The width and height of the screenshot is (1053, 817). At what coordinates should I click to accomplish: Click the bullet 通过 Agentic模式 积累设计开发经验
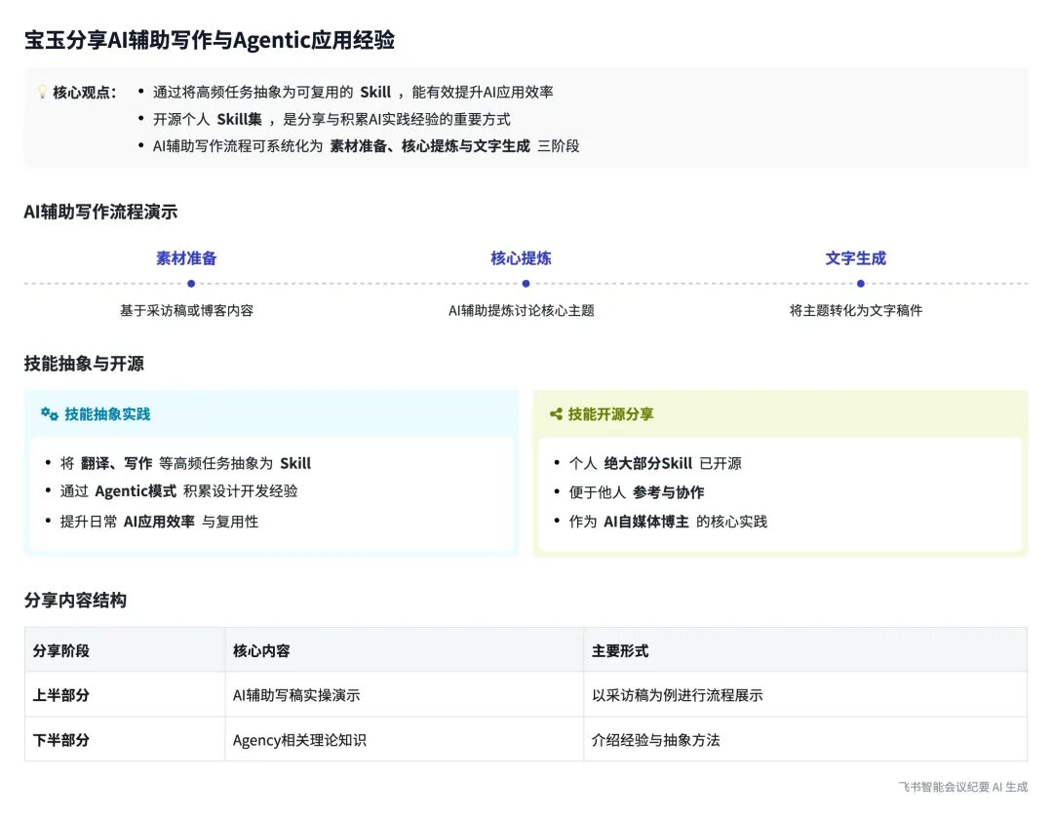178,491
